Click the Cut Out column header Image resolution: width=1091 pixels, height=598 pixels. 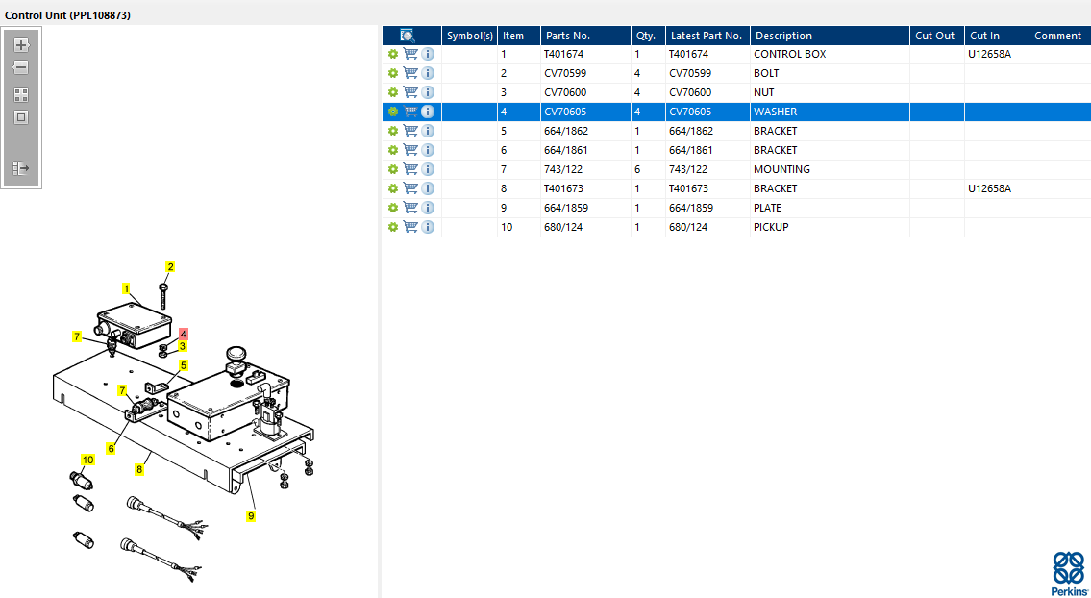[937, 36]
